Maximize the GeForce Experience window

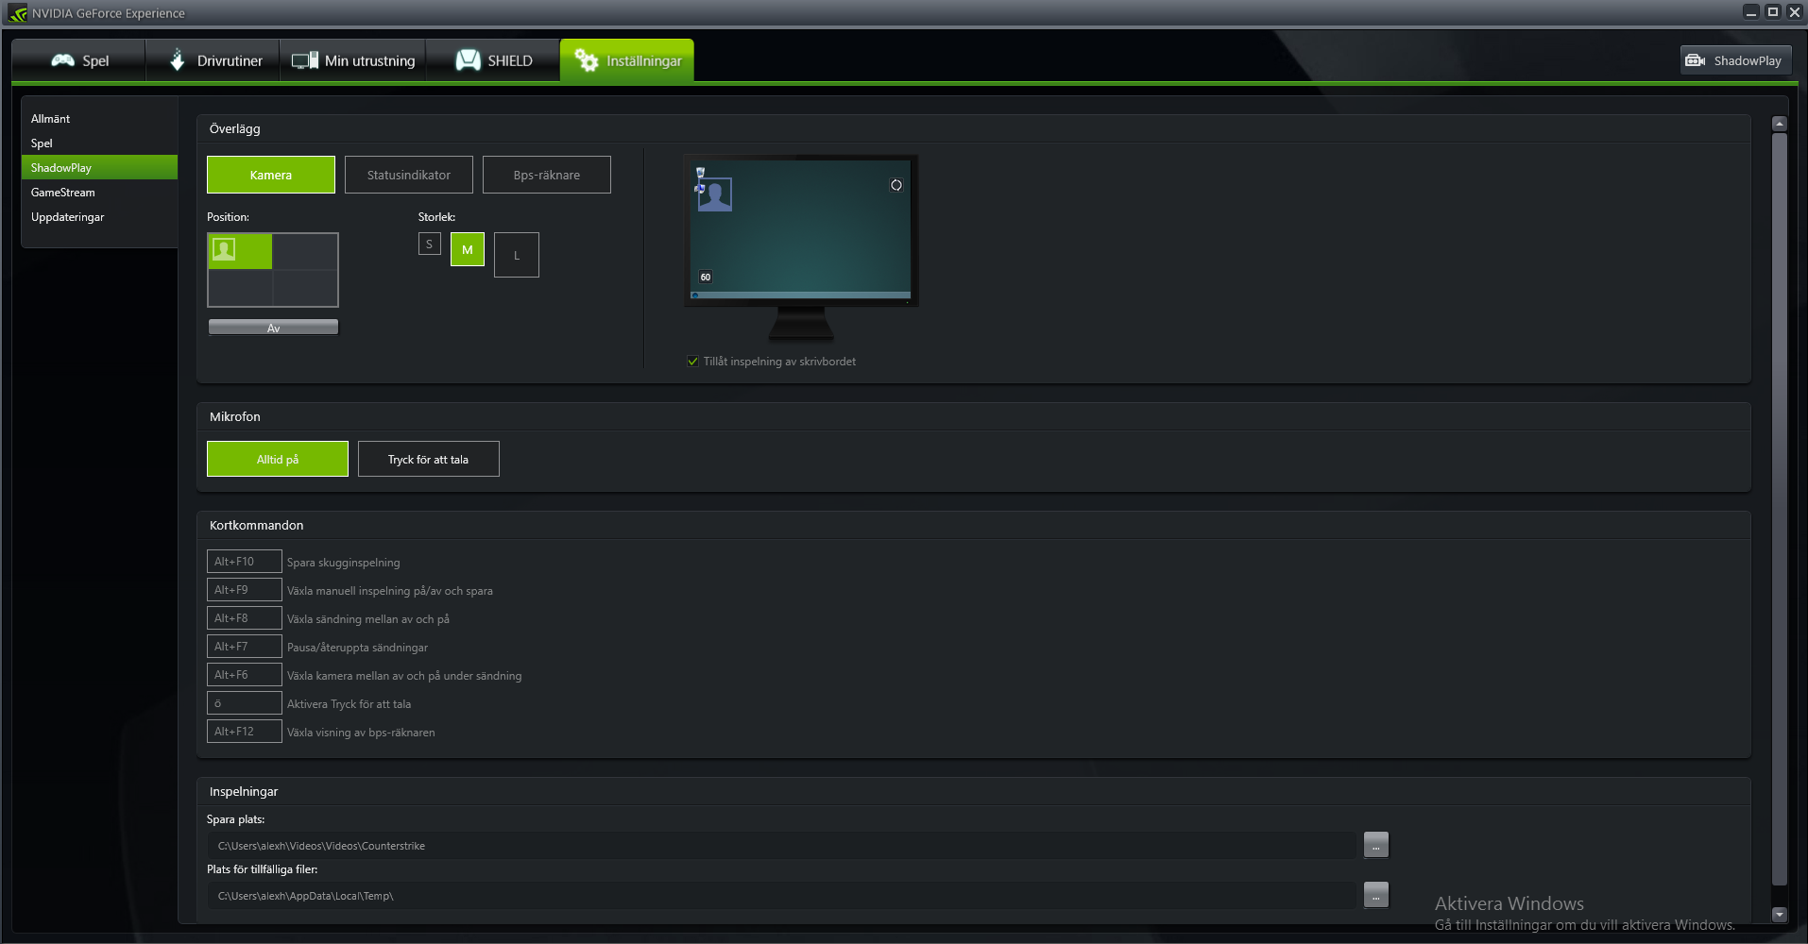click(x=1773, y=12)
